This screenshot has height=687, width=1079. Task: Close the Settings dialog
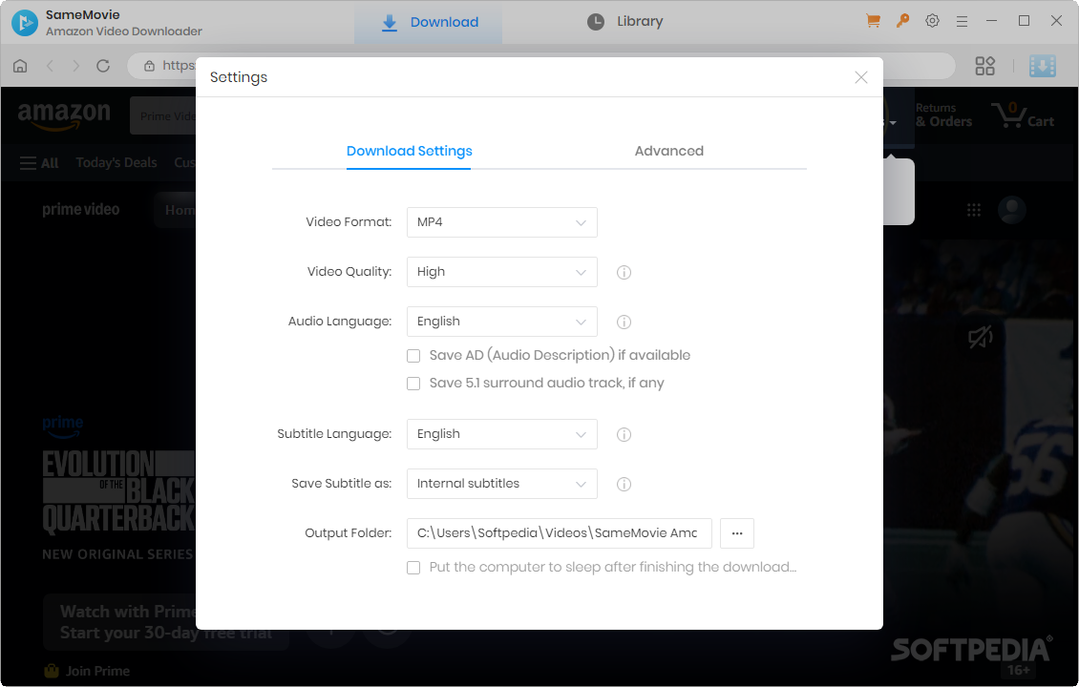click(x=861, y=77)
